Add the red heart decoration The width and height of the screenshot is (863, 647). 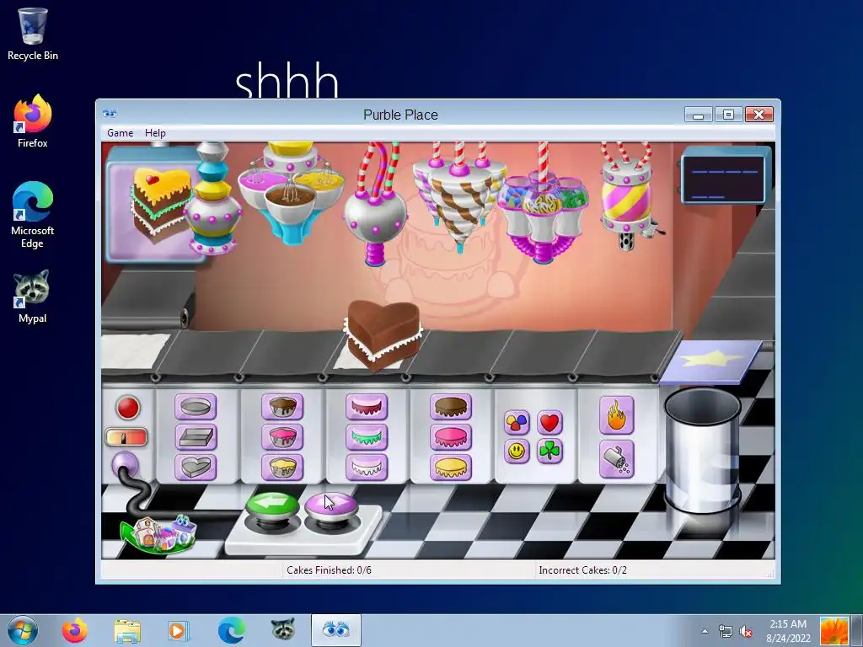coord(549,423)
